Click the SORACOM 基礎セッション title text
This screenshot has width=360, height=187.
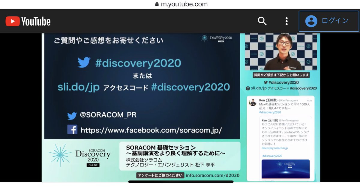[x=161, y=148]
